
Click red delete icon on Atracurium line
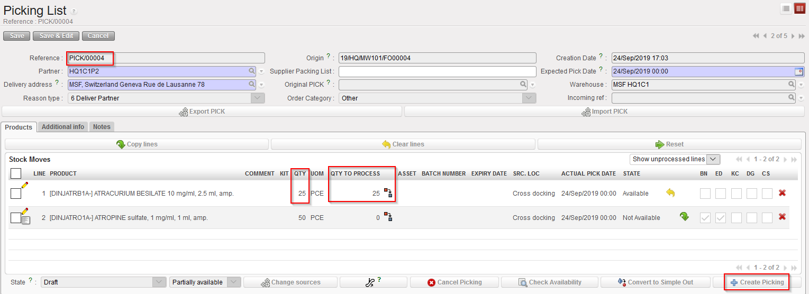point(781,193)
